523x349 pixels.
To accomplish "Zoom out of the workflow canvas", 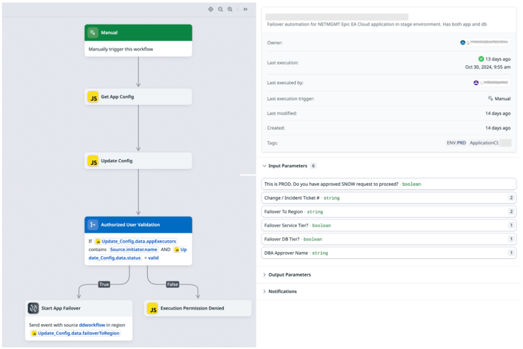I will pos(221,9).
